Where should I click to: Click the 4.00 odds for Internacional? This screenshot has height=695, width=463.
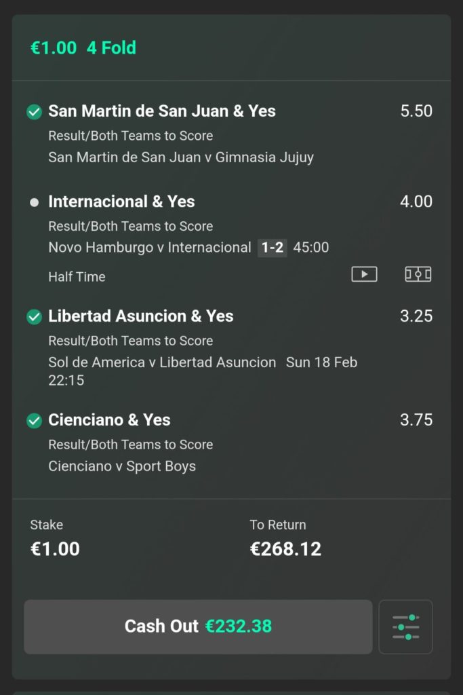[416, 202]
